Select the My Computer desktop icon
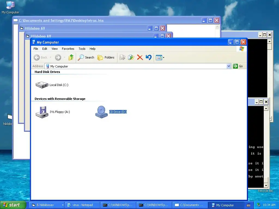279x209 pixels. (x=10, y=7)
